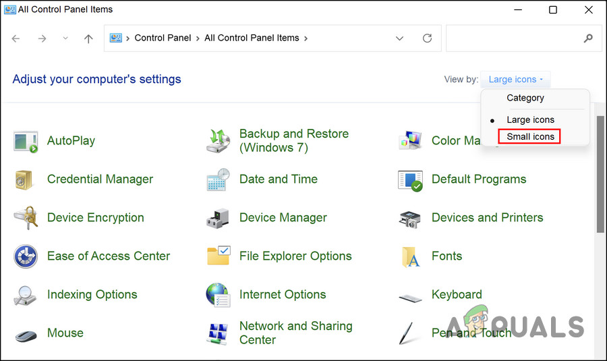Click the Ease of Access Center icon

26,256
